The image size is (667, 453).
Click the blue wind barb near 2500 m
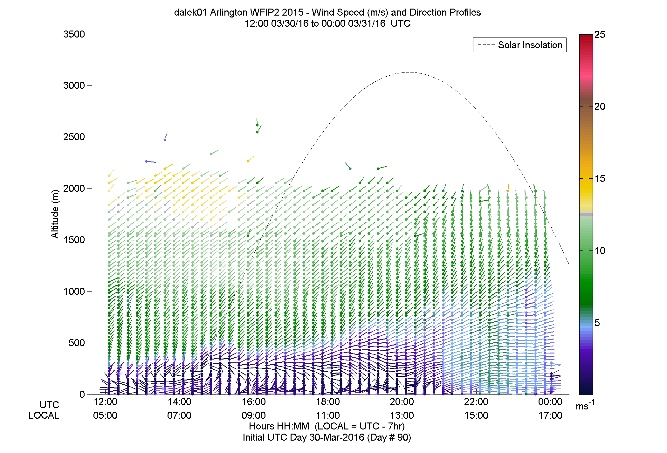point(166,137)
